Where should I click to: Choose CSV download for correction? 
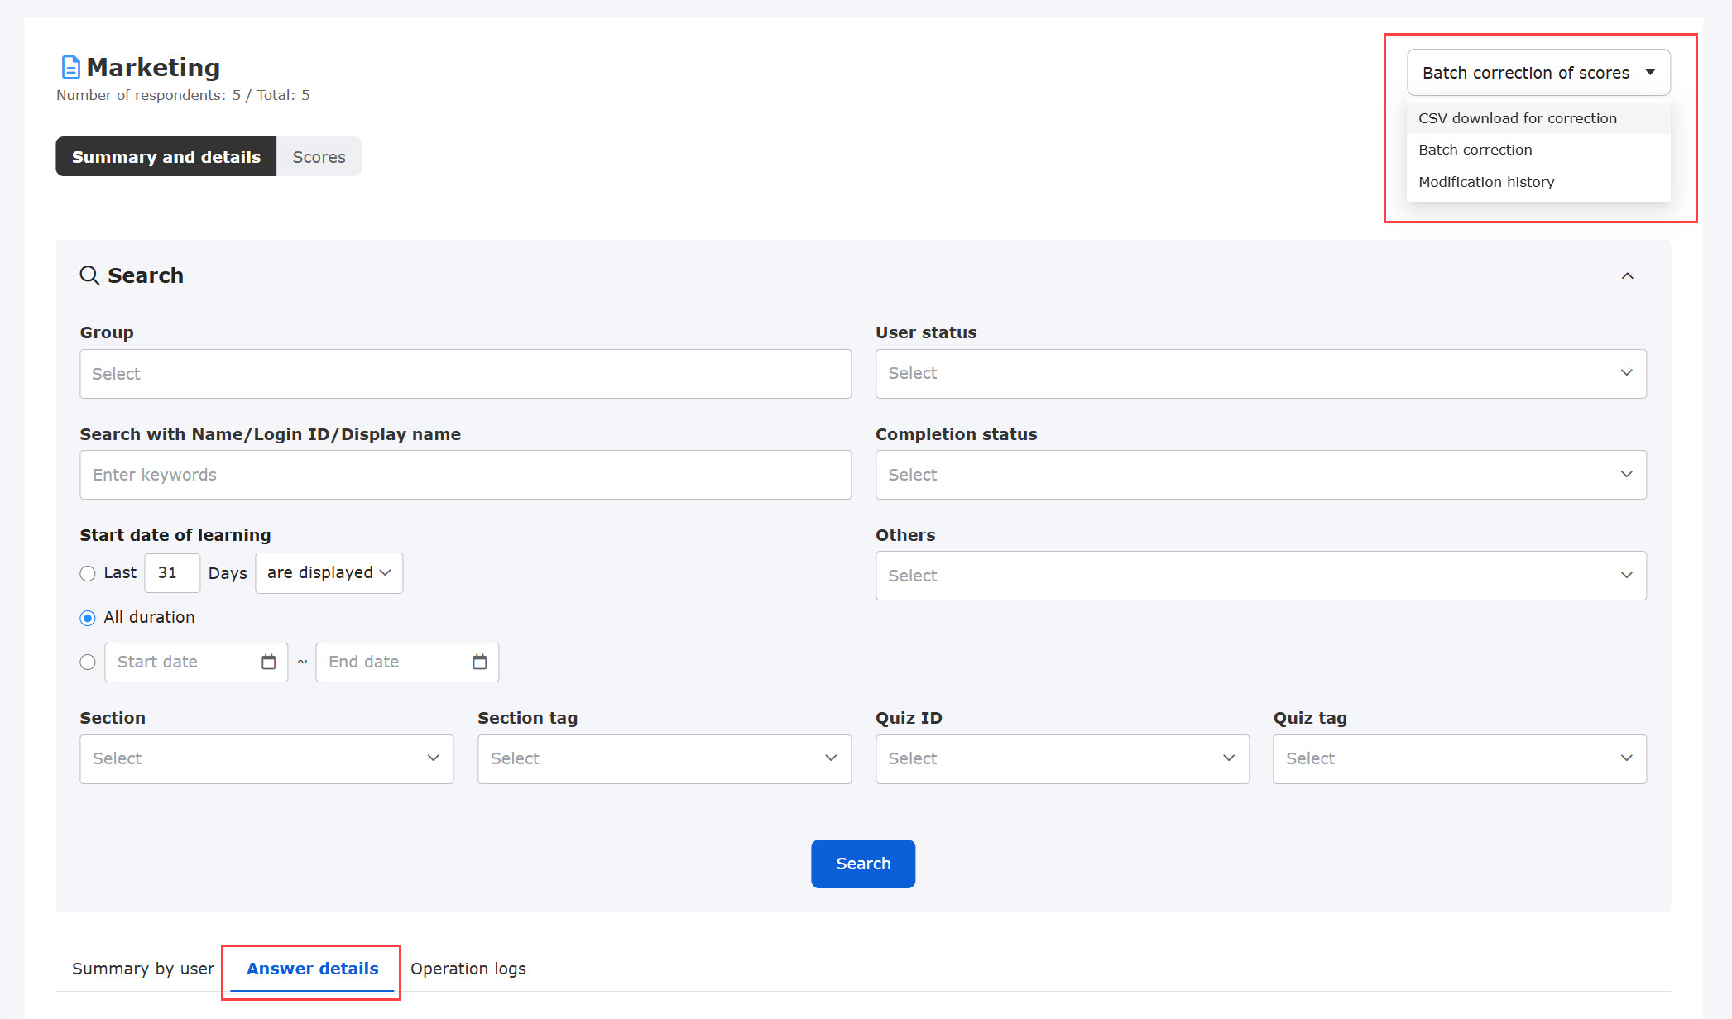tap(1517, 118)
